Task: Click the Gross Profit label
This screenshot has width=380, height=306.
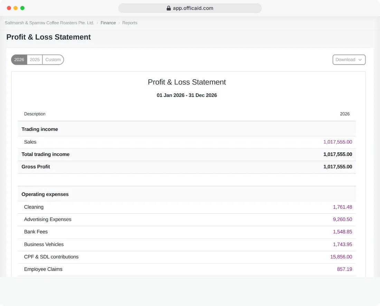Action: pos(36,167)
